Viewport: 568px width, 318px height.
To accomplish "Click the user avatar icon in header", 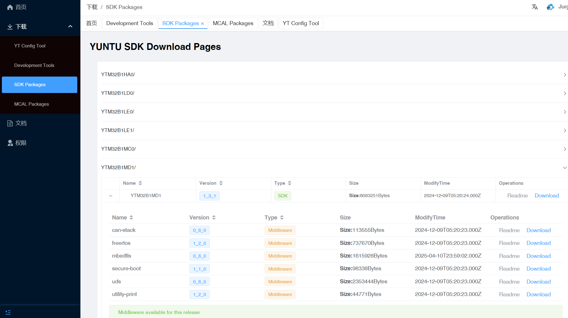I will (550, 7).
